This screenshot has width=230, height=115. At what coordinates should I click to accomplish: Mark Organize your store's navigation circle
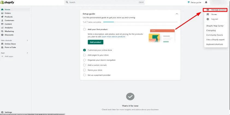click(84, 60)
